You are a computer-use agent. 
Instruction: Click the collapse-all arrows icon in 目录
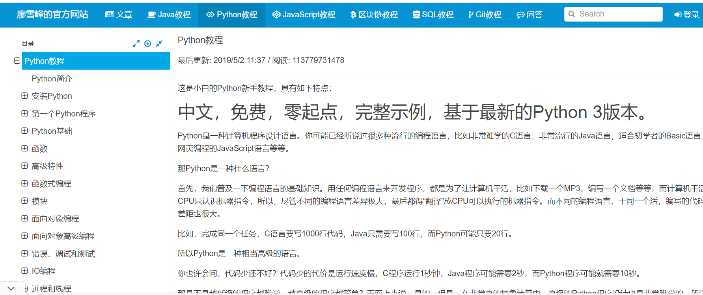point(159,44)
